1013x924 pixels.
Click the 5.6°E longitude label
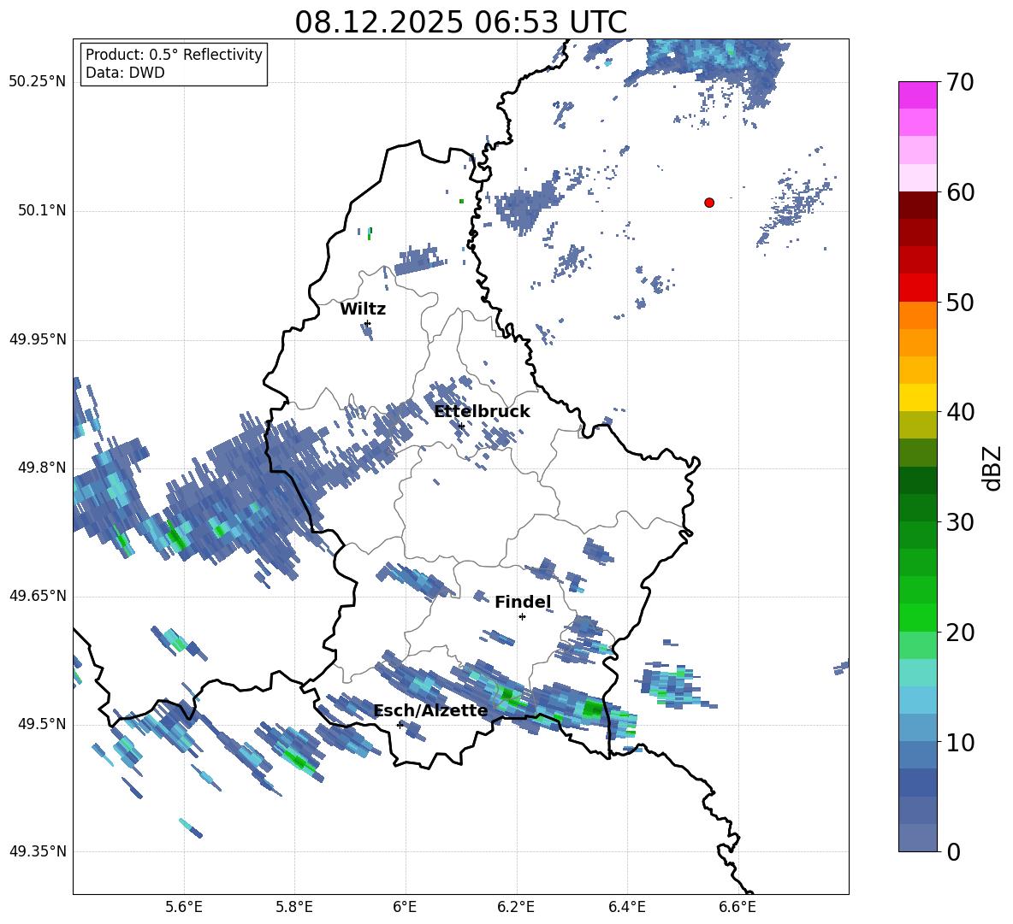click(183, 908)
